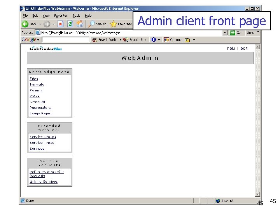
Task: Open the Services link under Extended Services
Action: point(37,149)
